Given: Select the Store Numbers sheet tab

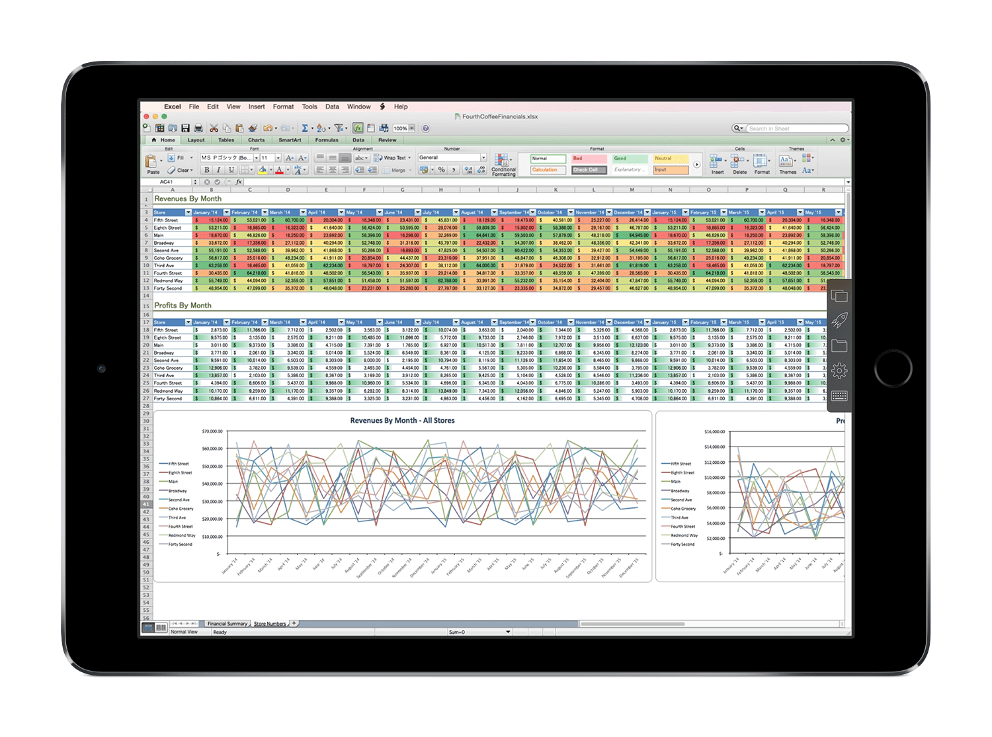Looking at the screenshot, I should (x=270, y=624).
